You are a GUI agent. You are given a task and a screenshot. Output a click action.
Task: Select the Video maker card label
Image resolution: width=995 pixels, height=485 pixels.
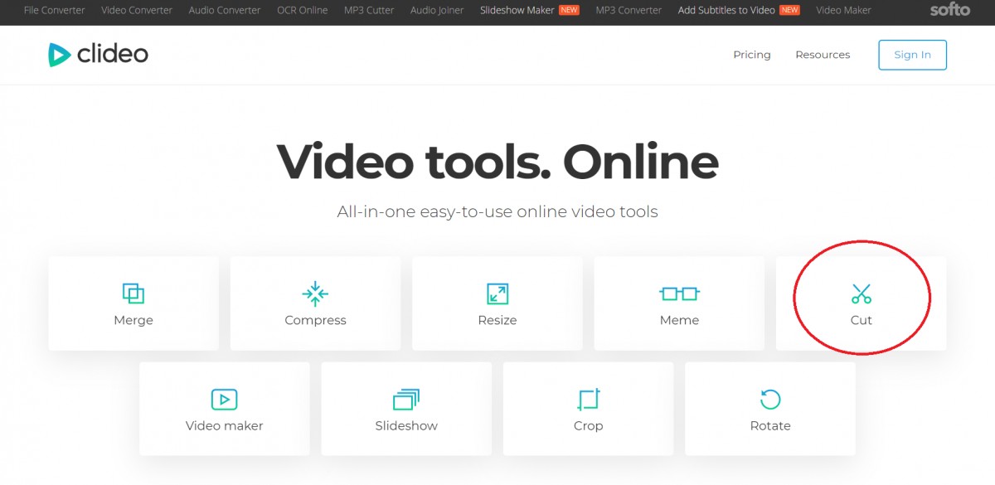coord(224,426)
